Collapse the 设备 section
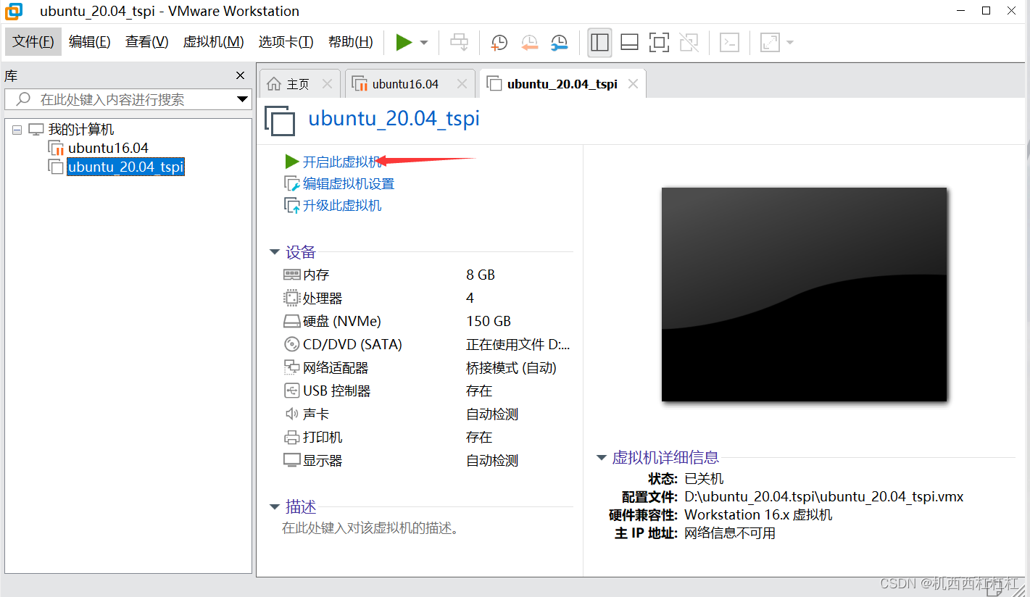Viewport: 1030px width, 597px height. [x=275, y=252]
